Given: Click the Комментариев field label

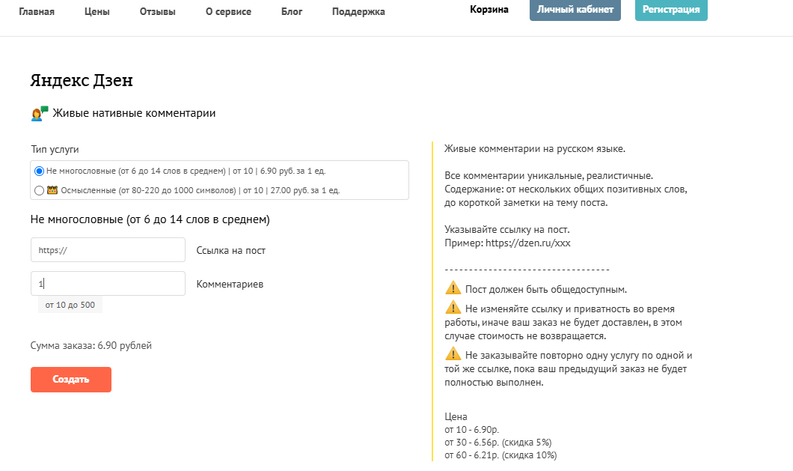Looking at the screenshot, I should pyautogui.click(x=230, y=285).
